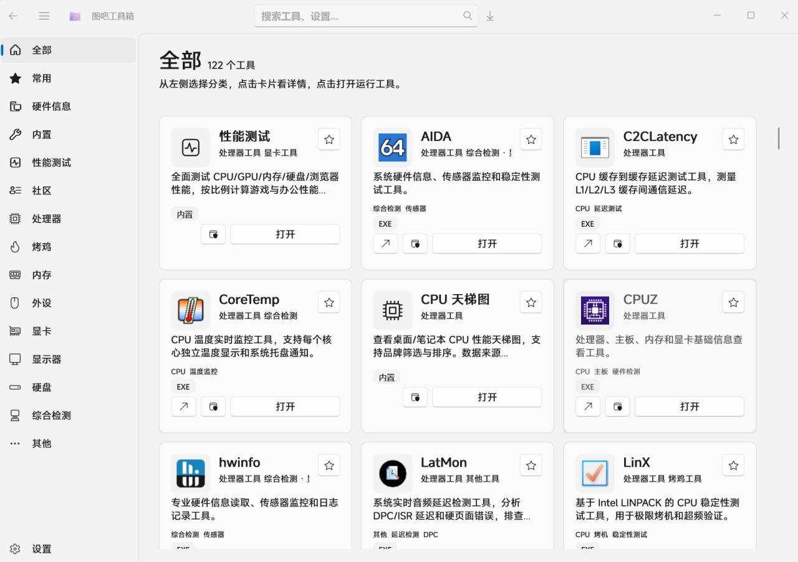798x562 pixels.
Task: Open the 硬件信息 category
Action: coord(69,106)
